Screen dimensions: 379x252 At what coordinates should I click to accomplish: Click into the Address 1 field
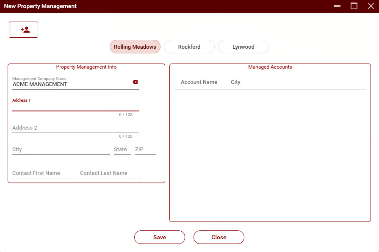75,106
